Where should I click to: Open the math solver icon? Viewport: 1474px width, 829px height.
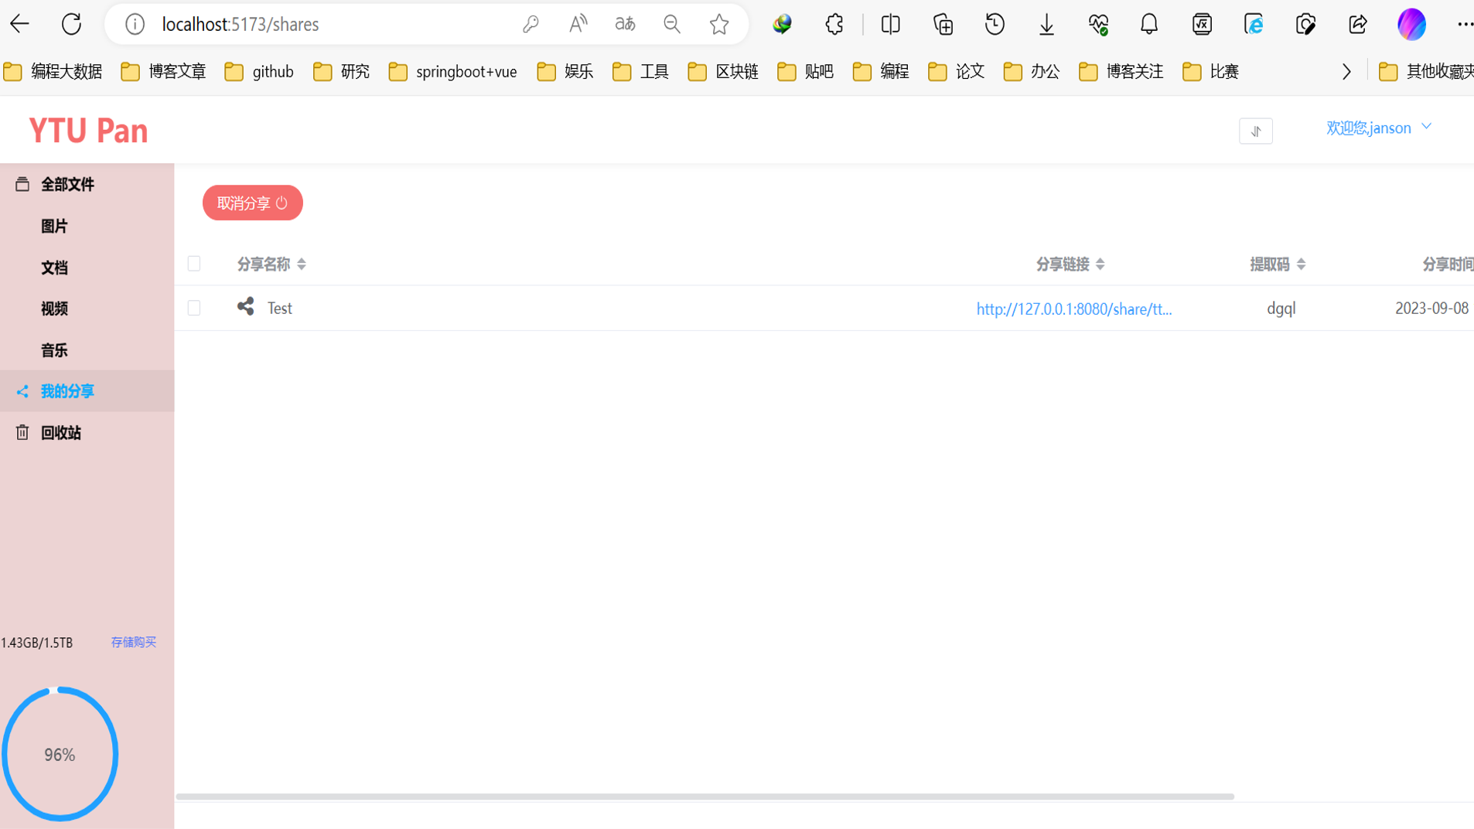pyautogui.click(x=1202, y=24)
